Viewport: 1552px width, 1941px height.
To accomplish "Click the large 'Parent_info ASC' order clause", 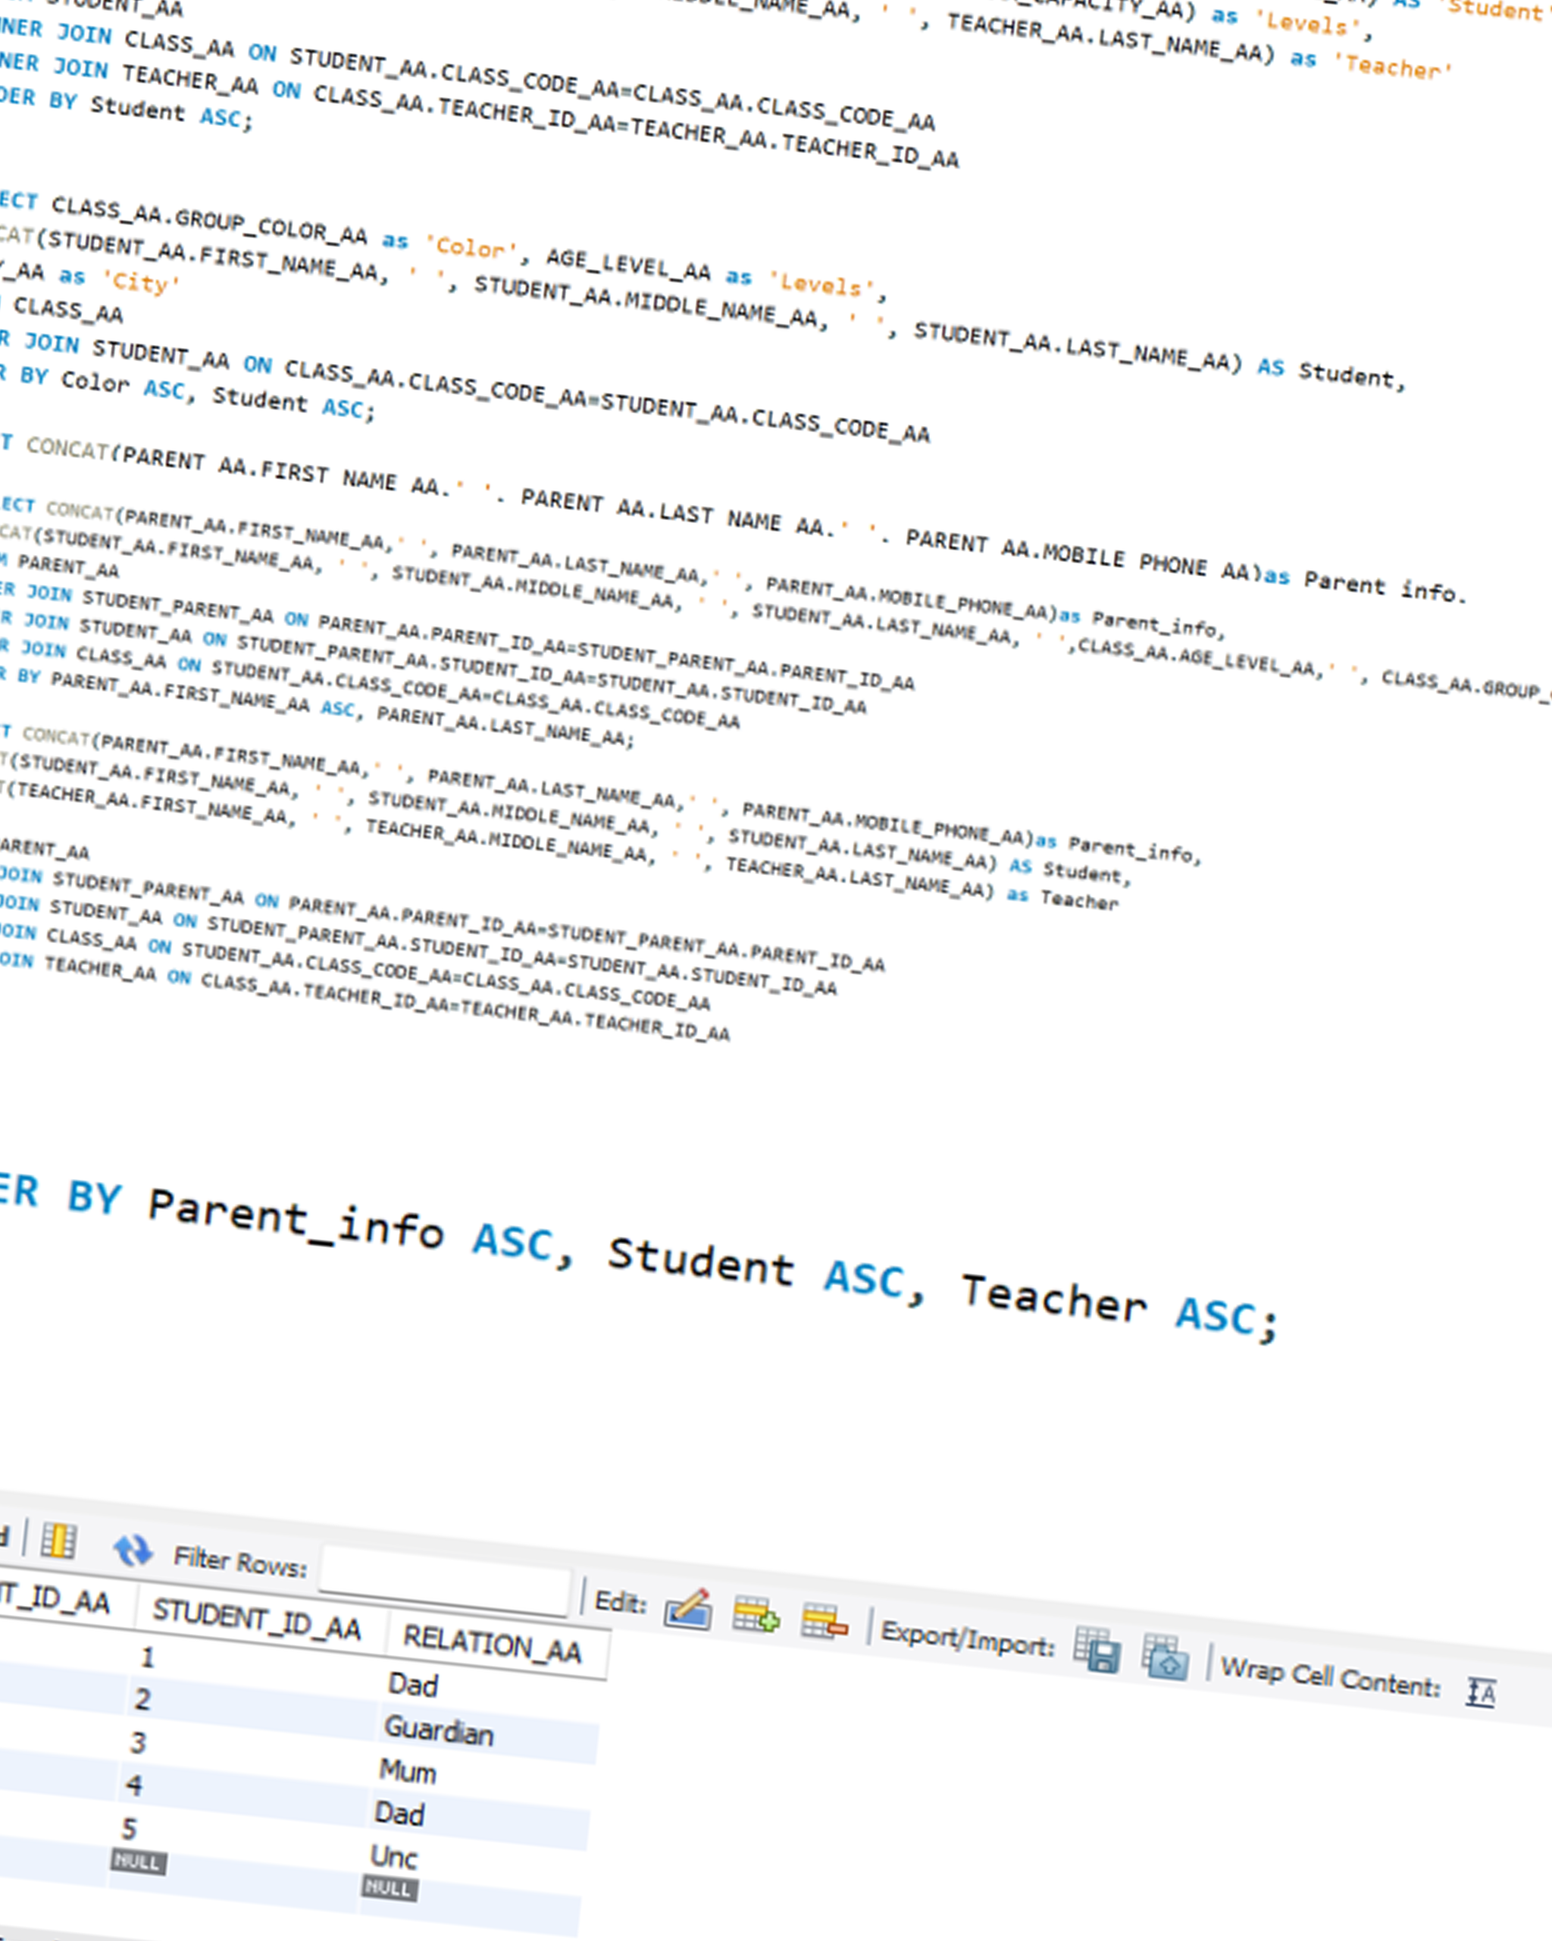I will coord(351,1224).
